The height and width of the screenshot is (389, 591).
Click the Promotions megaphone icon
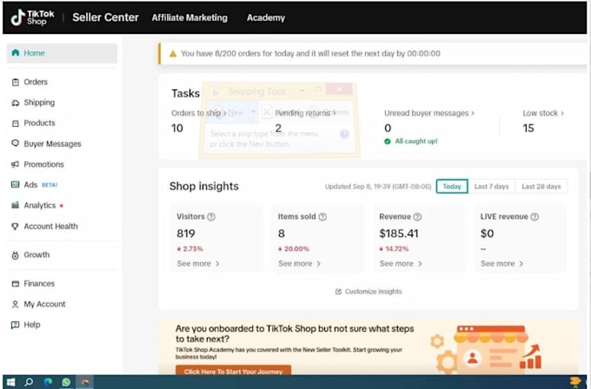15,164
